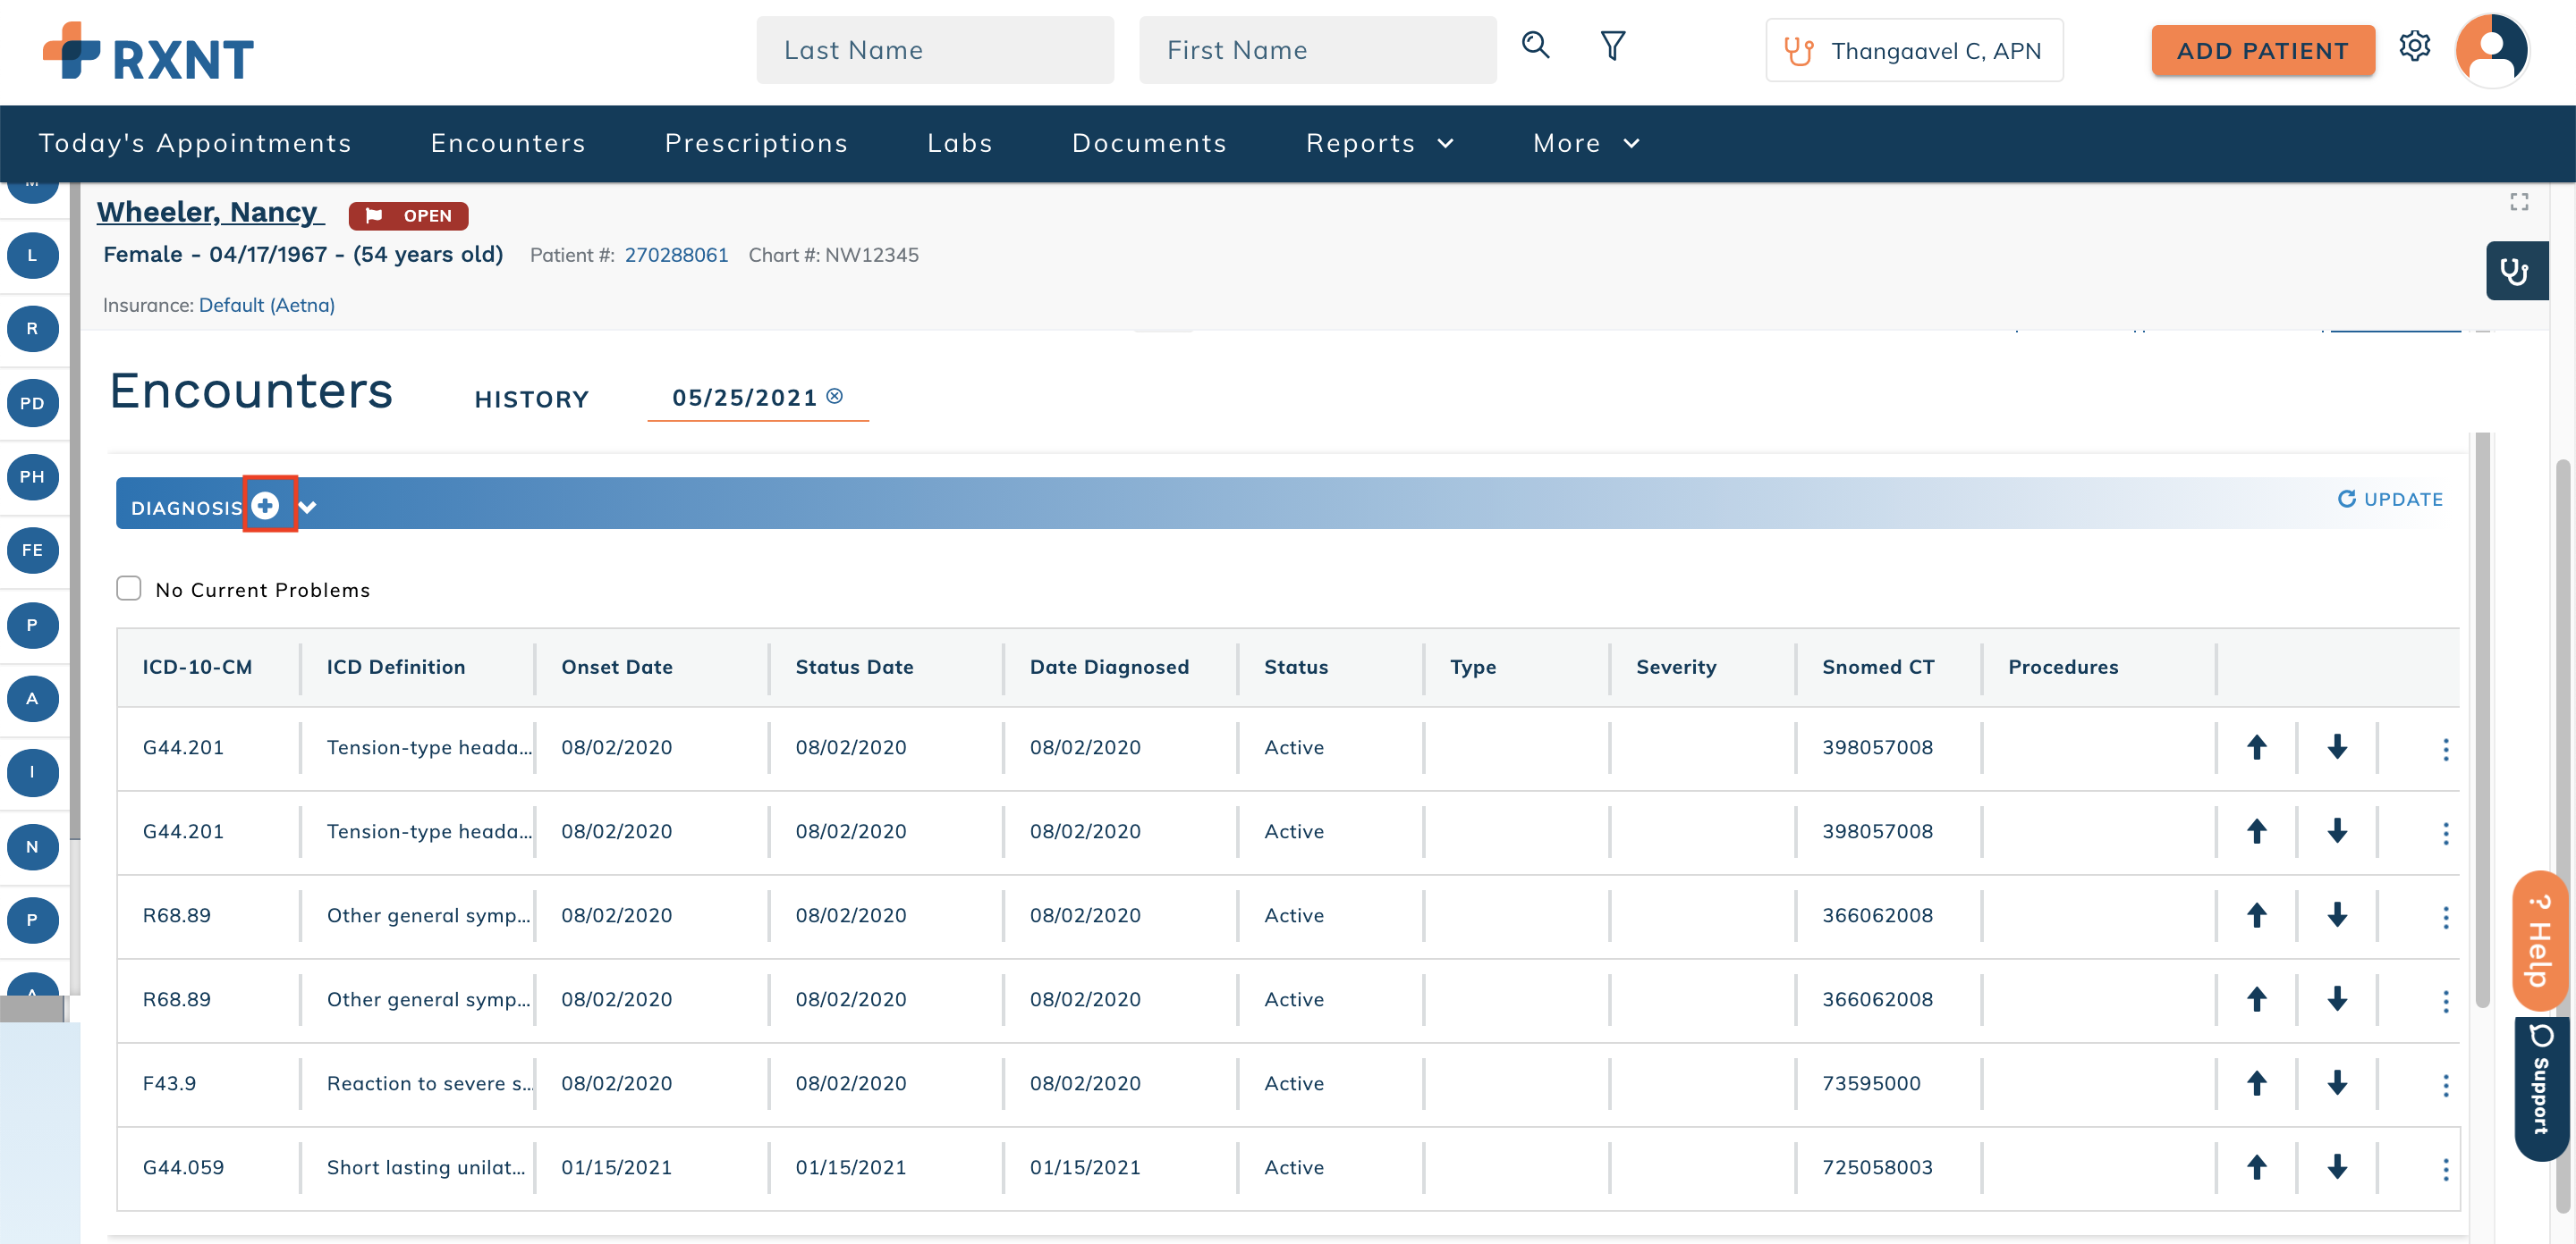Toggle fullscreen expand icon

[2519, 202]
